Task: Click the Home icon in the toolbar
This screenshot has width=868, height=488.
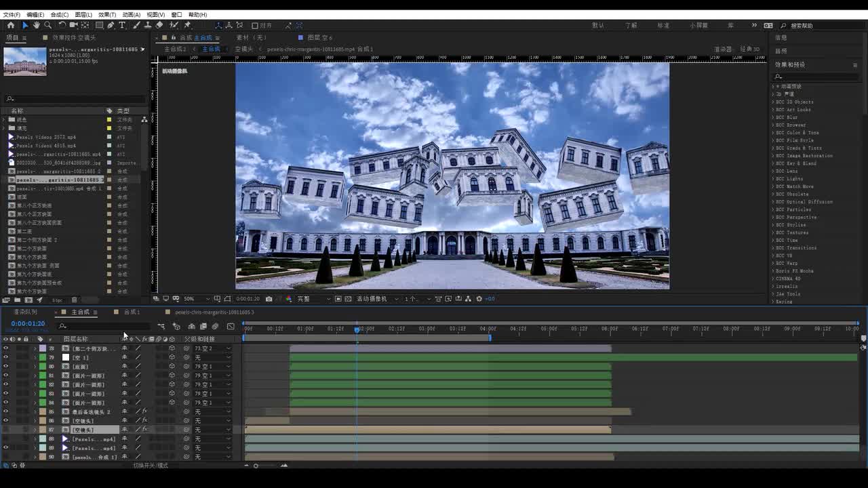Action: 12,25
